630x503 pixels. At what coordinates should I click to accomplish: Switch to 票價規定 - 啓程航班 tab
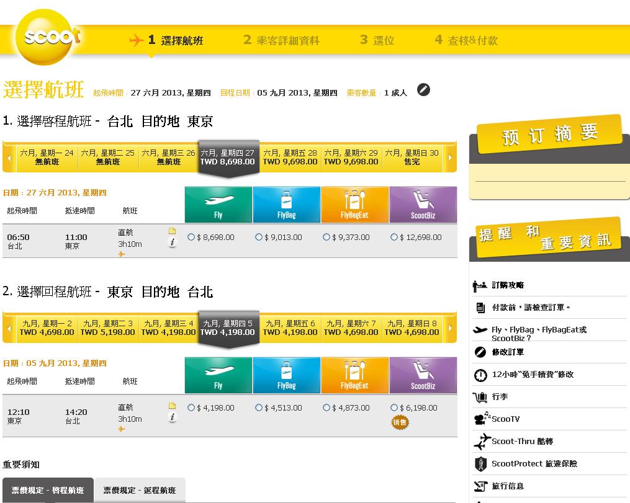coord(48,490)
